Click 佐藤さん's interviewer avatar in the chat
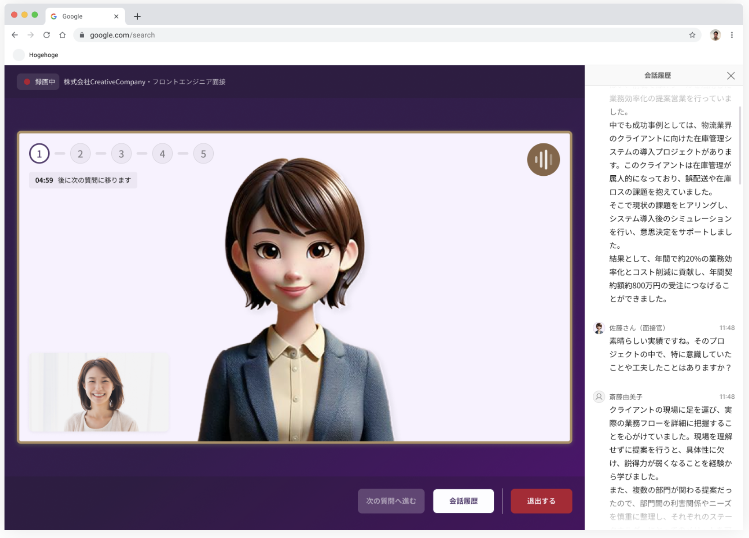Screen dimensions: 749x538 599,328
